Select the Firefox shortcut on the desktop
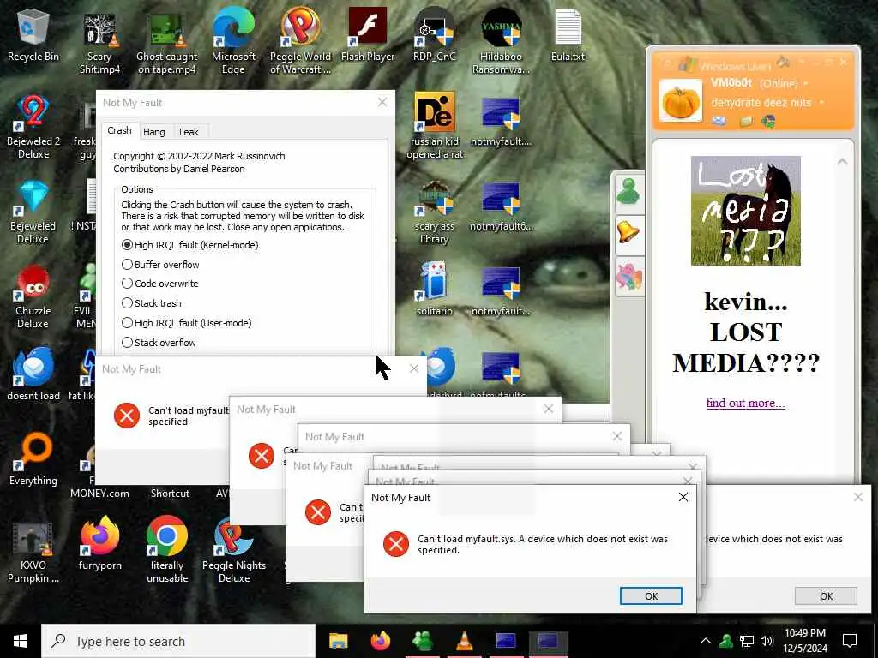Viewport: 878px width, 658px height. point(99,544)
